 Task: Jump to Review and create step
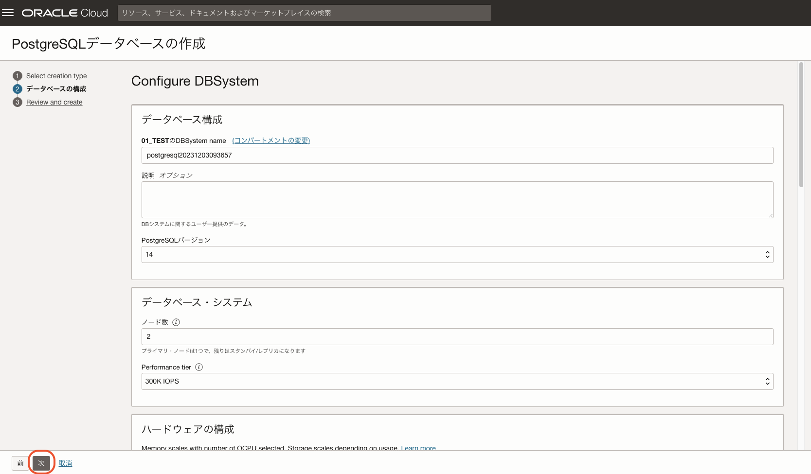[x=54, y=102]
